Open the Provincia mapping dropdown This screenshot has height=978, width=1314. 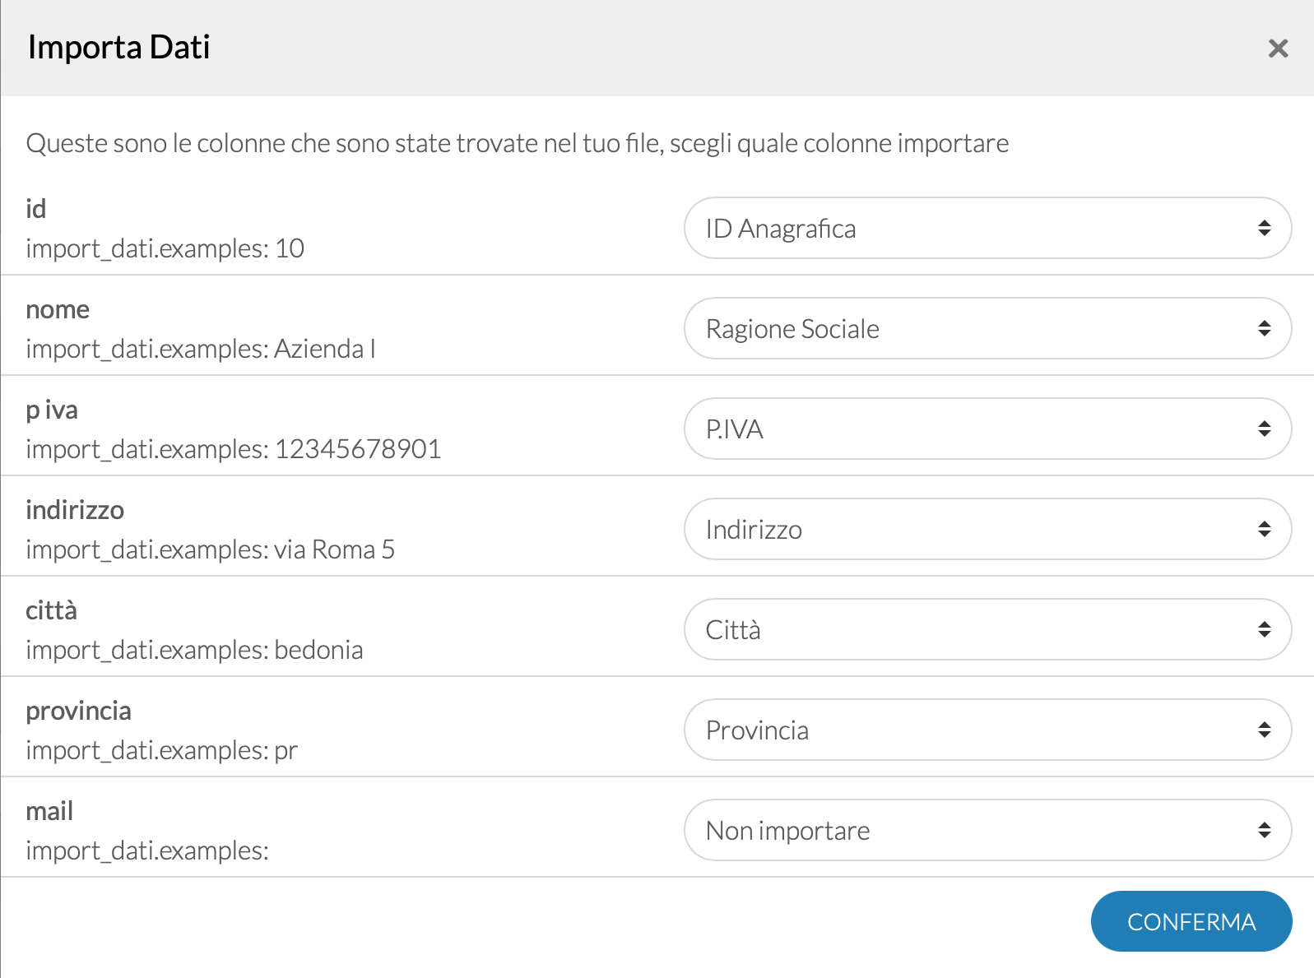(987, 730)
